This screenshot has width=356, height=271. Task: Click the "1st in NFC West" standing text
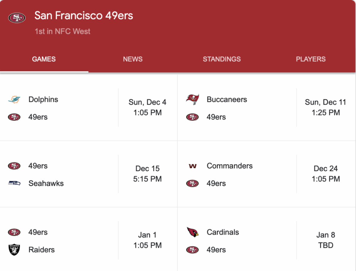click(62, 31)
